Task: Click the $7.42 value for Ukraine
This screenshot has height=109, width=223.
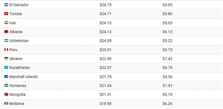Action: tap(168, 59)
